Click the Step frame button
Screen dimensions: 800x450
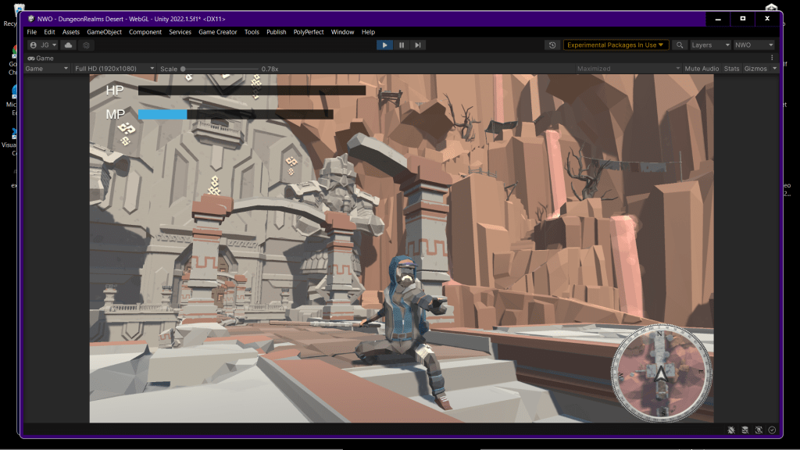pos(418,45)
